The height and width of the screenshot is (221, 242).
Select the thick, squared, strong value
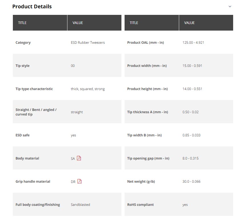[88, 89]
